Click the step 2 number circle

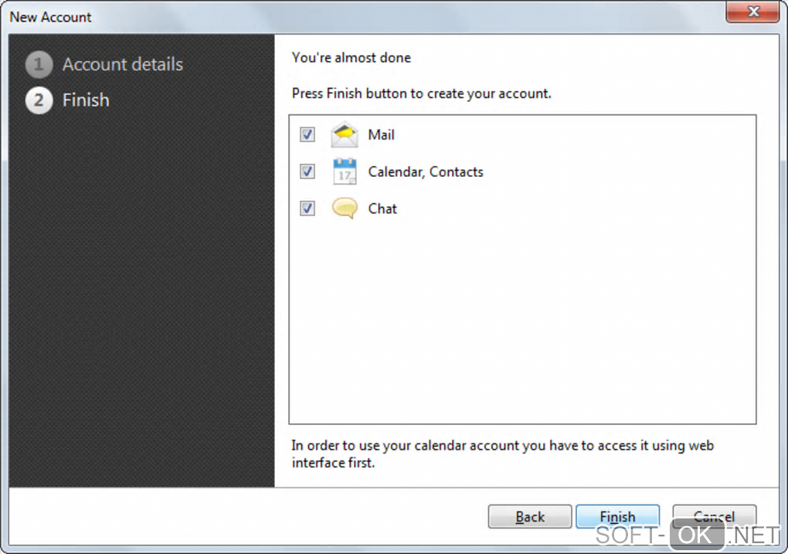click(x=39, y=100)
